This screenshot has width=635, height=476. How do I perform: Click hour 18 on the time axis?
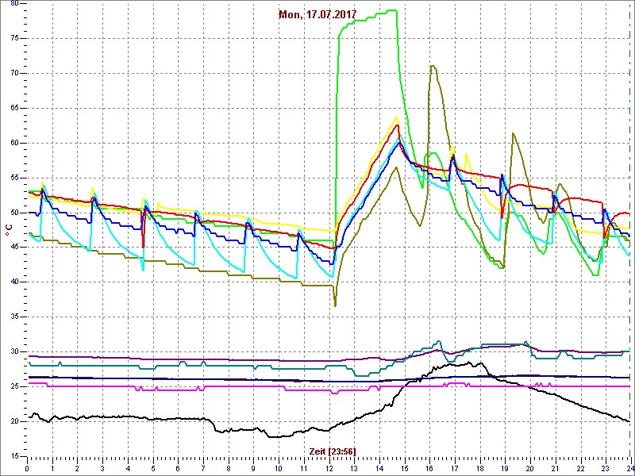point(479,467)
